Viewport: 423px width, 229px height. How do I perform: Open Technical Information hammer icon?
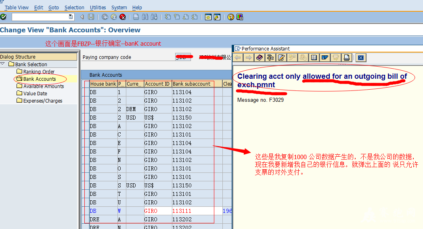click(x=270, y=57)
